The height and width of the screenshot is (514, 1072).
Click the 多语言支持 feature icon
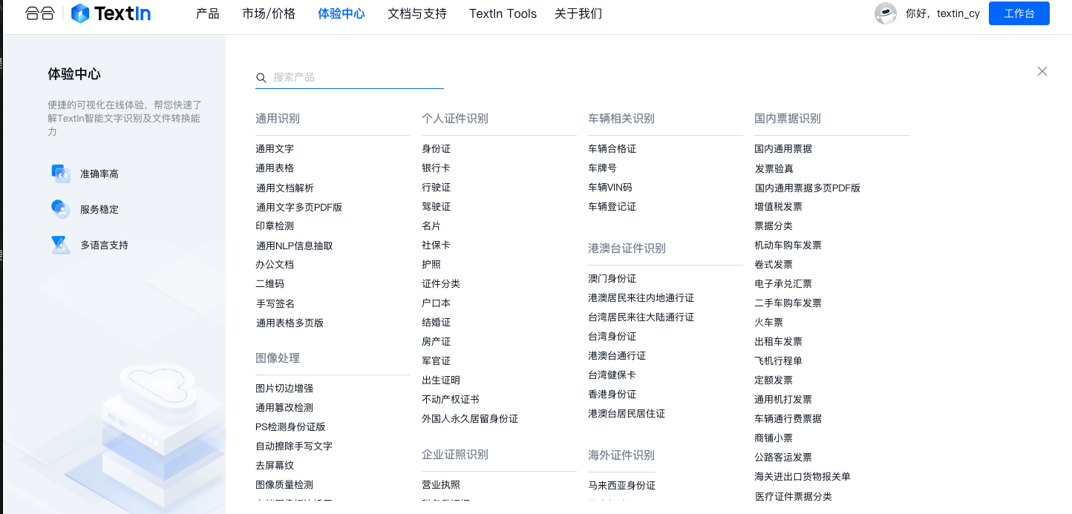click(61, 245)
